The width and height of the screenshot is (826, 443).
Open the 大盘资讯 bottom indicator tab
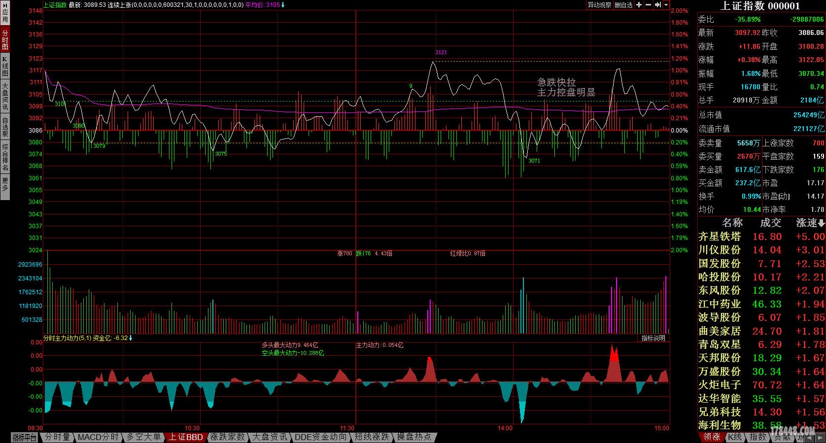point(270,437)
